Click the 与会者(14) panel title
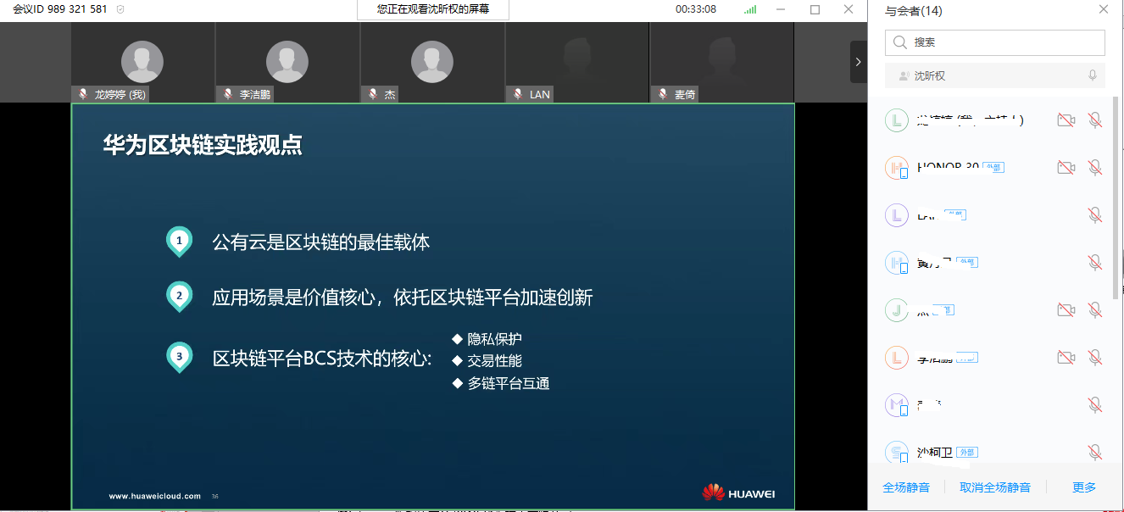 tap(913, 11)
